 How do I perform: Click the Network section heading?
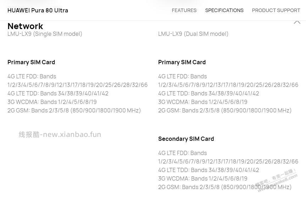click(x=25, y=26)
